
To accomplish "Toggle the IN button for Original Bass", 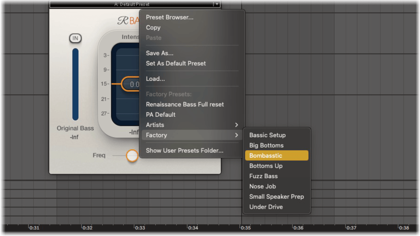I will point(75,38).
